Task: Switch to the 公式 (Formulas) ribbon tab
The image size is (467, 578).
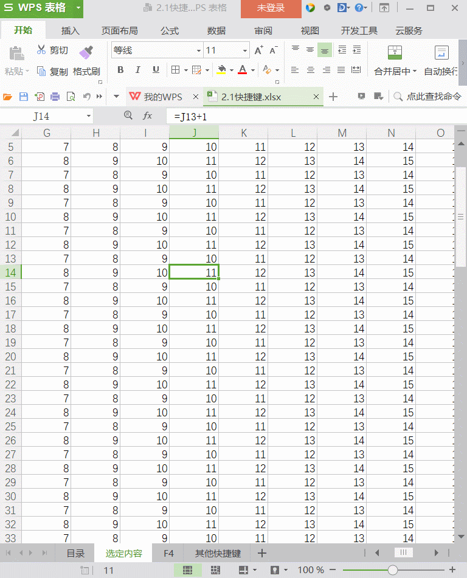Action: click(170, 31)
